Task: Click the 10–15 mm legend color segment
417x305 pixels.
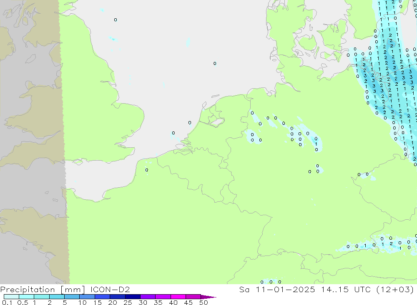Action: 87,297
